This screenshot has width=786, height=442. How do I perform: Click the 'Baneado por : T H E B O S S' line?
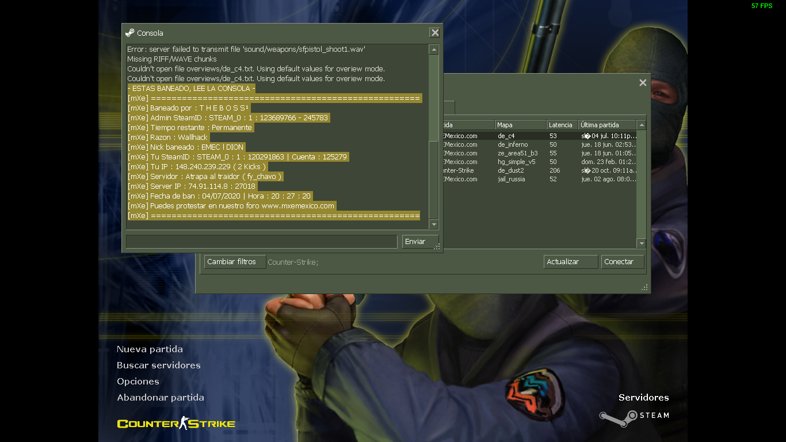coord(188,108)
